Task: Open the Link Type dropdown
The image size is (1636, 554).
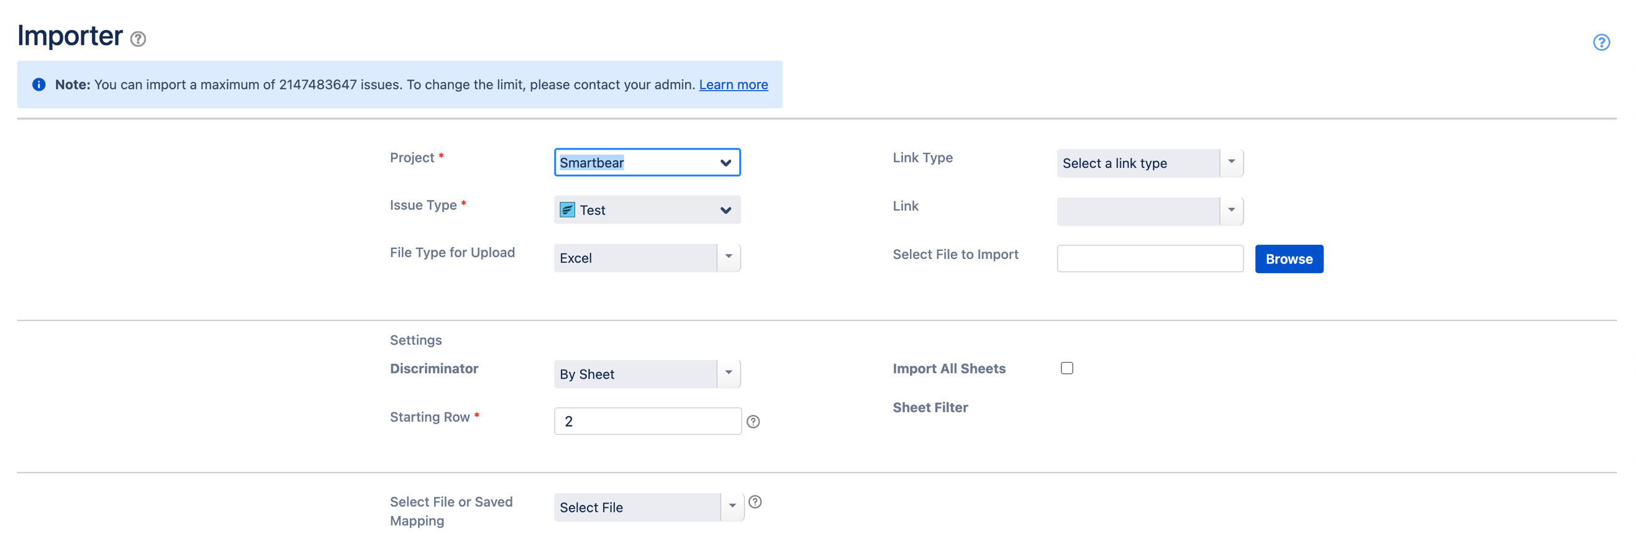Action: (x=1150, y=163)
